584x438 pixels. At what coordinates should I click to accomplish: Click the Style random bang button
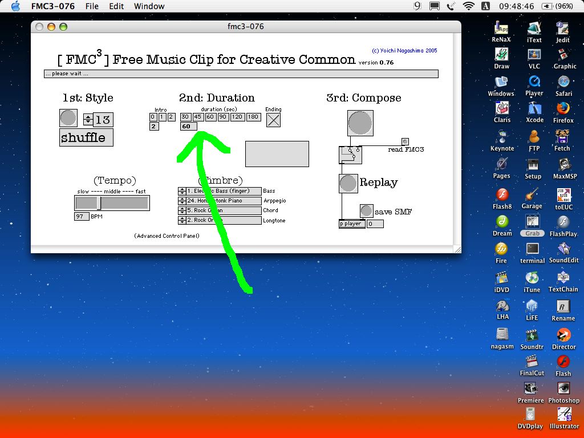tap(68, 118)
